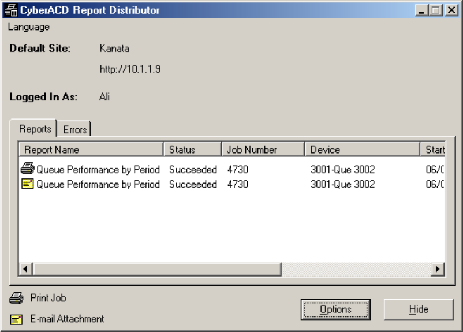This screenshot has width=463, height=332.
Task: Click the E-mail Attachment legend label
Action: point(68,319)
